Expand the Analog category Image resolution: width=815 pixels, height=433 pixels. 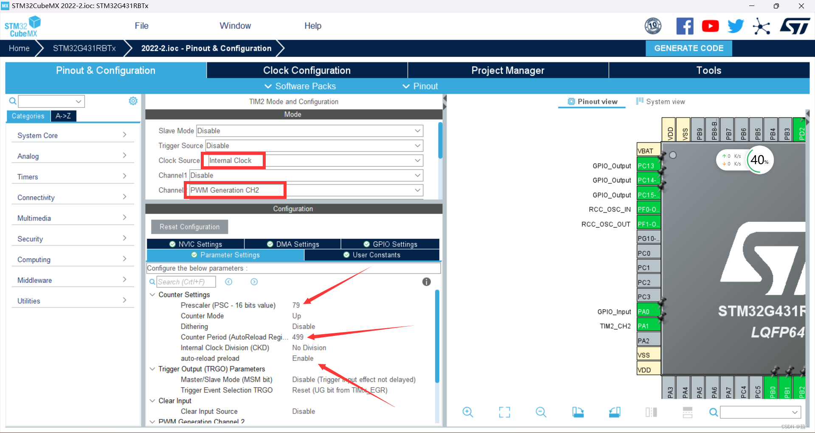point(72,156)
